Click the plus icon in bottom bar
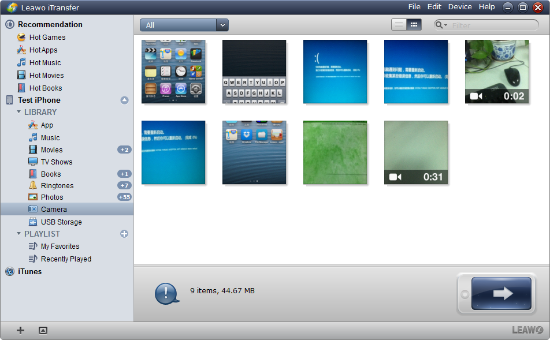The image size is (550, 340). (21, 330)
